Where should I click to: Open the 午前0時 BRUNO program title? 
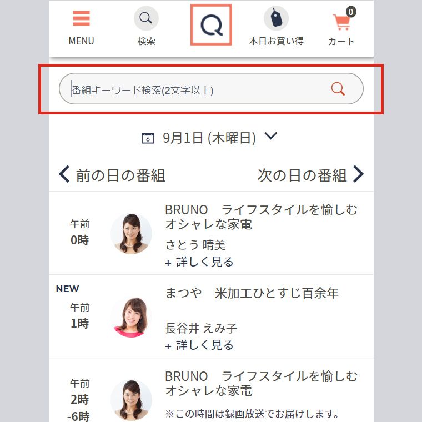(261, 217)
